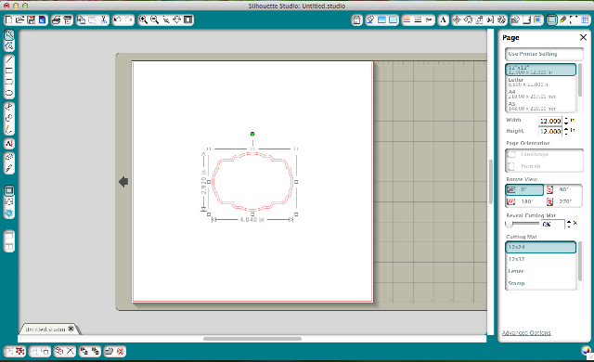Viewport: 594px width, 362px height.
Task: Select the 270° rotate view option
Action: click(563, 201)
